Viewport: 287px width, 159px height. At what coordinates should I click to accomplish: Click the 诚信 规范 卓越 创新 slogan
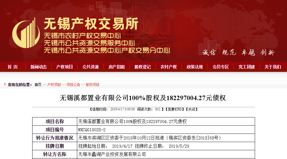pos(238,52)
